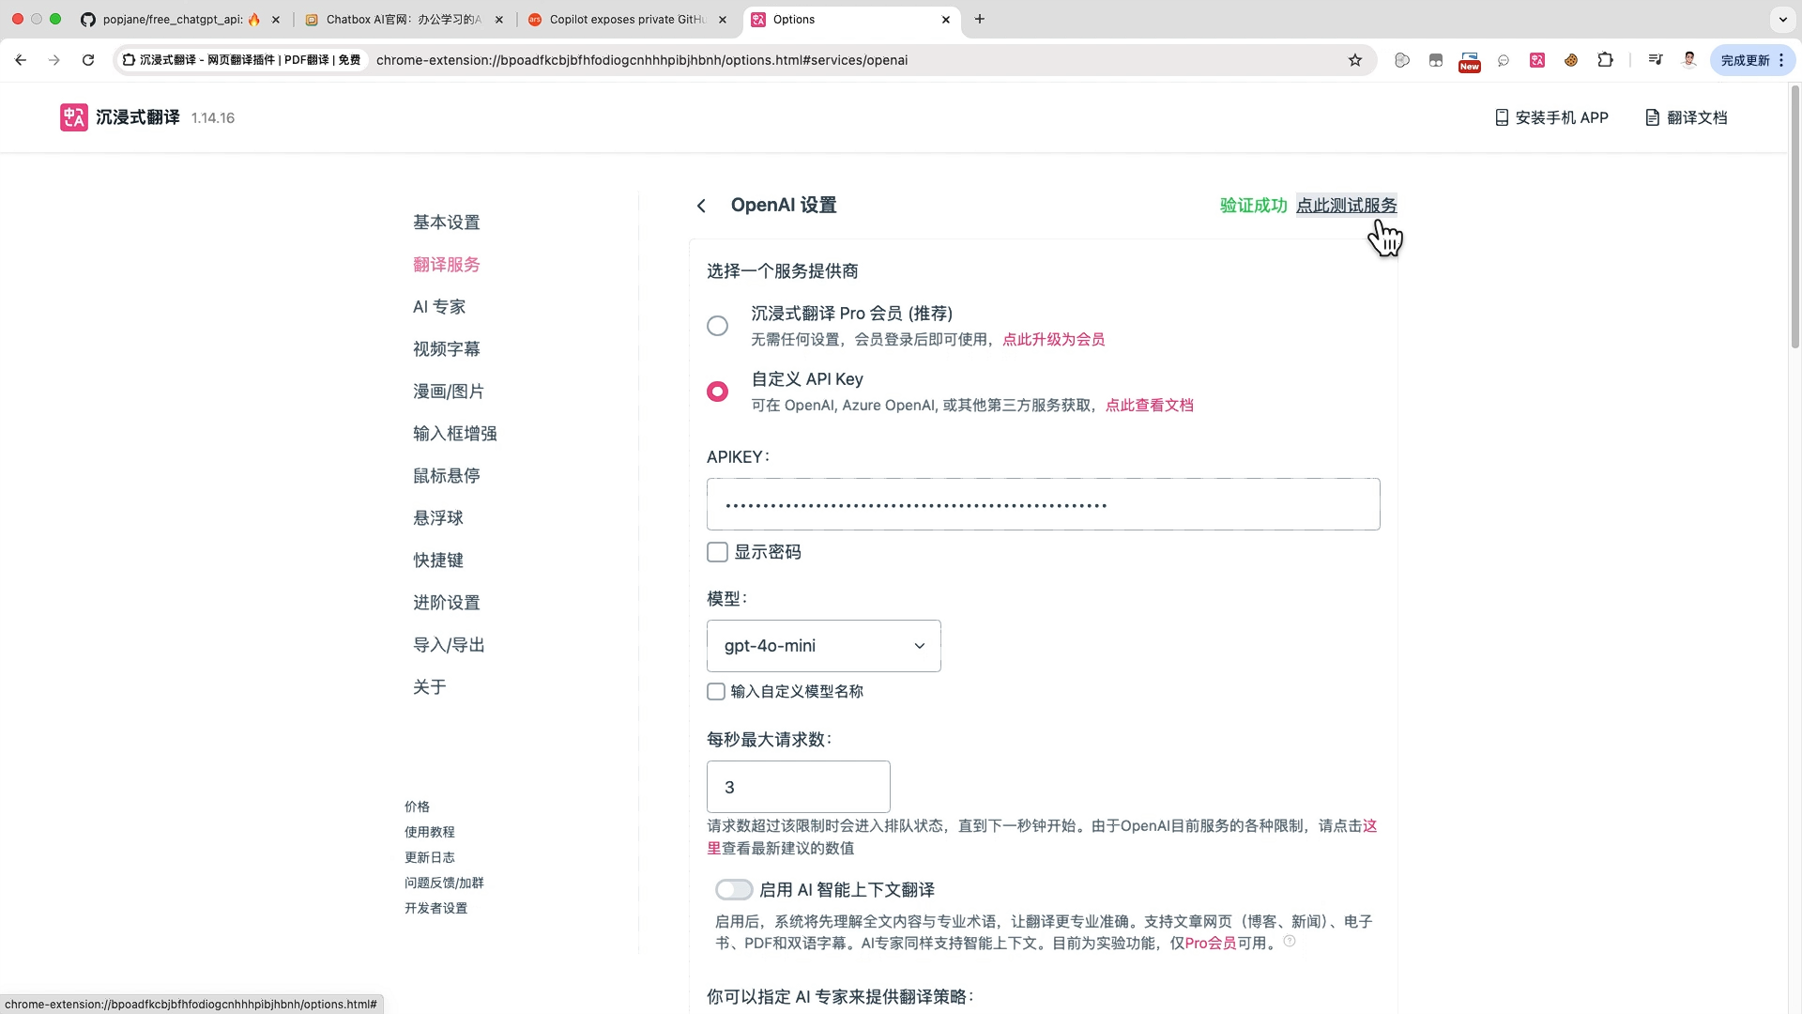Open 问题反馈/加群 link in sidebar footer
The width and height of the screenshot is (1802, 1014).
point(444,883)
